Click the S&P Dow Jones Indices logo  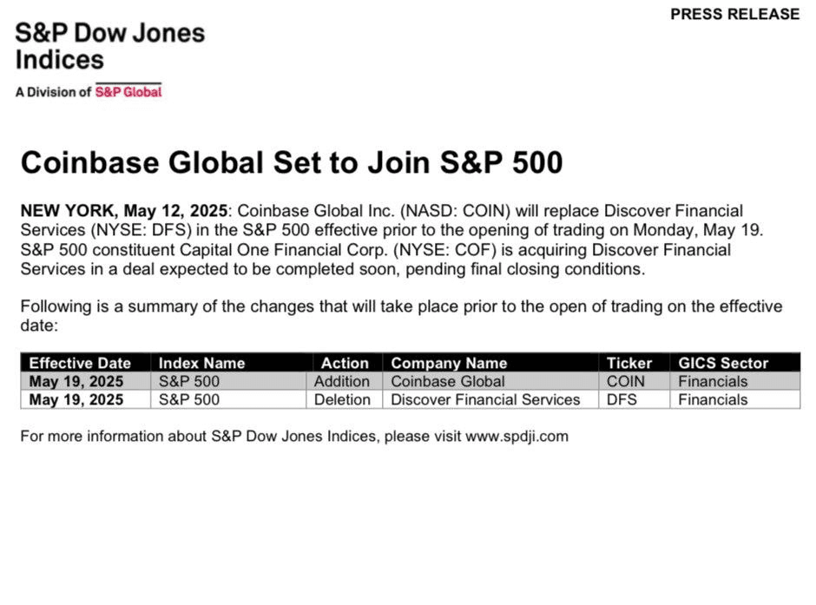point(109,46)
